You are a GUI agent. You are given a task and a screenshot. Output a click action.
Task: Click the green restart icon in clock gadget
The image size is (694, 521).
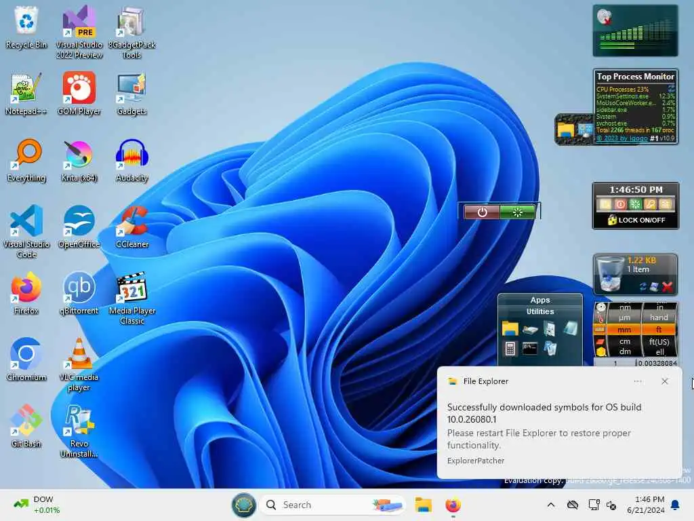(636, 204)
